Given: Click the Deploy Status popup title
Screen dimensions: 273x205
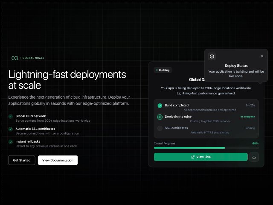Looking at the screenshot, I should (x=236, y=66).
